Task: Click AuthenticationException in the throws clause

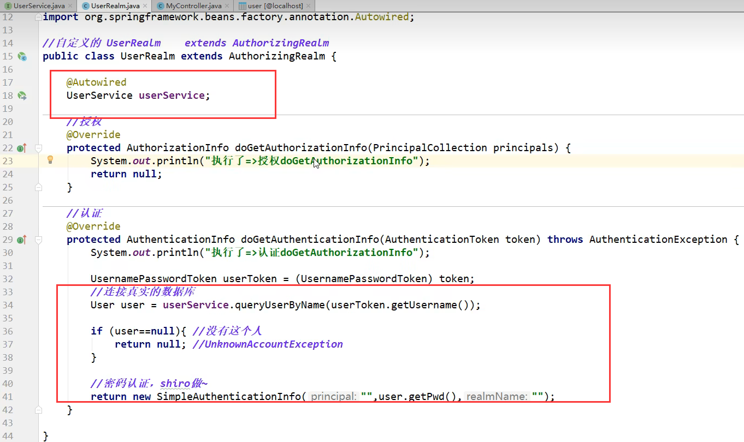Action: coord(658,240)
